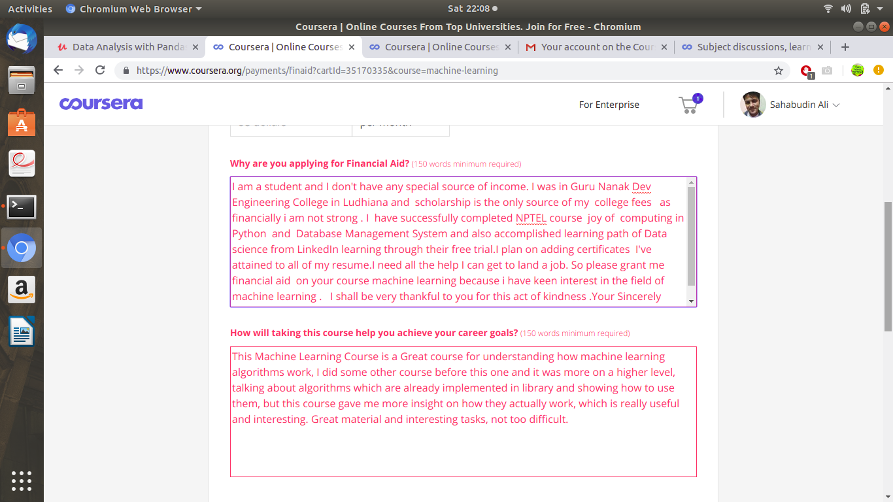The width and height of the screenshot is (893, 502).
Task: Click the misspelled word Dev
Action: coord(641,186)
